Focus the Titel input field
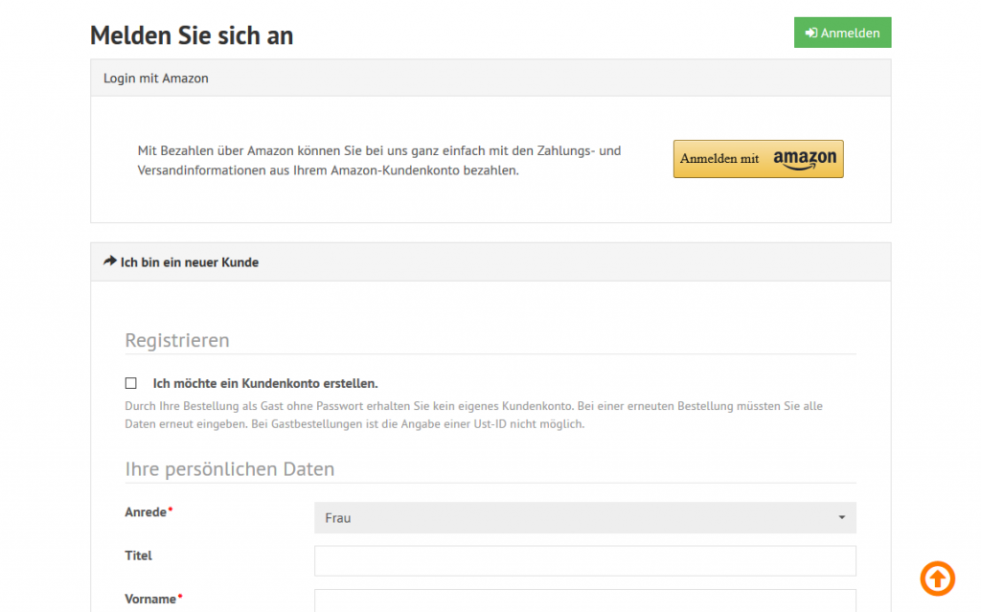 (584, 561)
